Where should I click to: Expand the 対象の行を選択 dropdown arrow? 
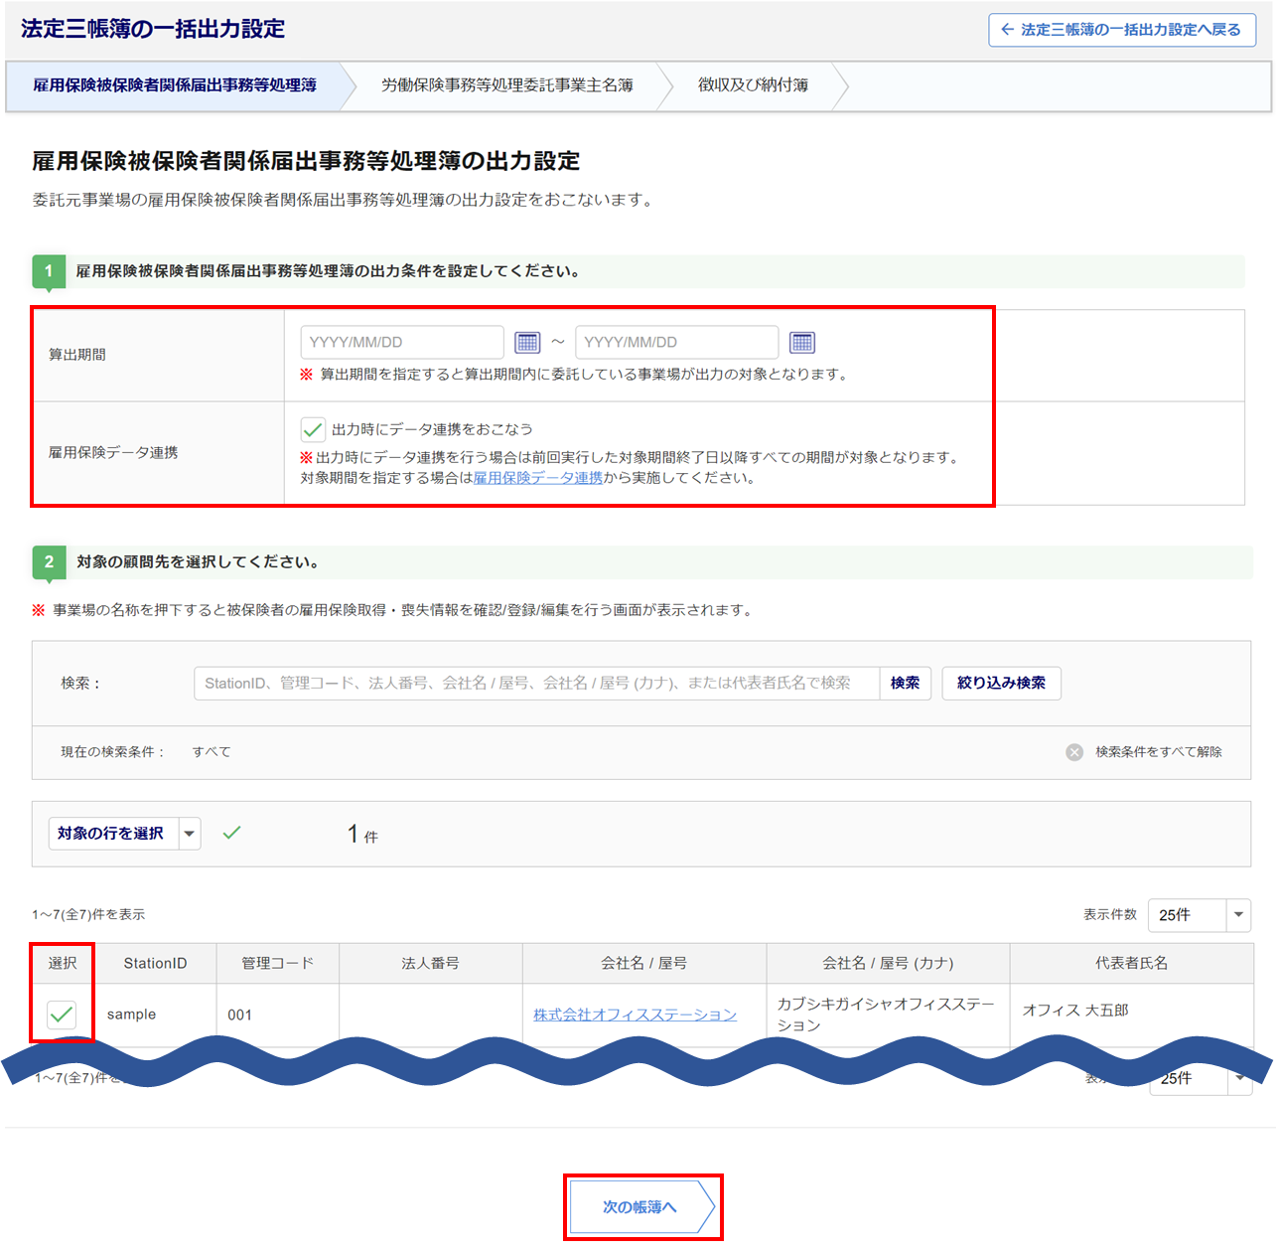190,834
